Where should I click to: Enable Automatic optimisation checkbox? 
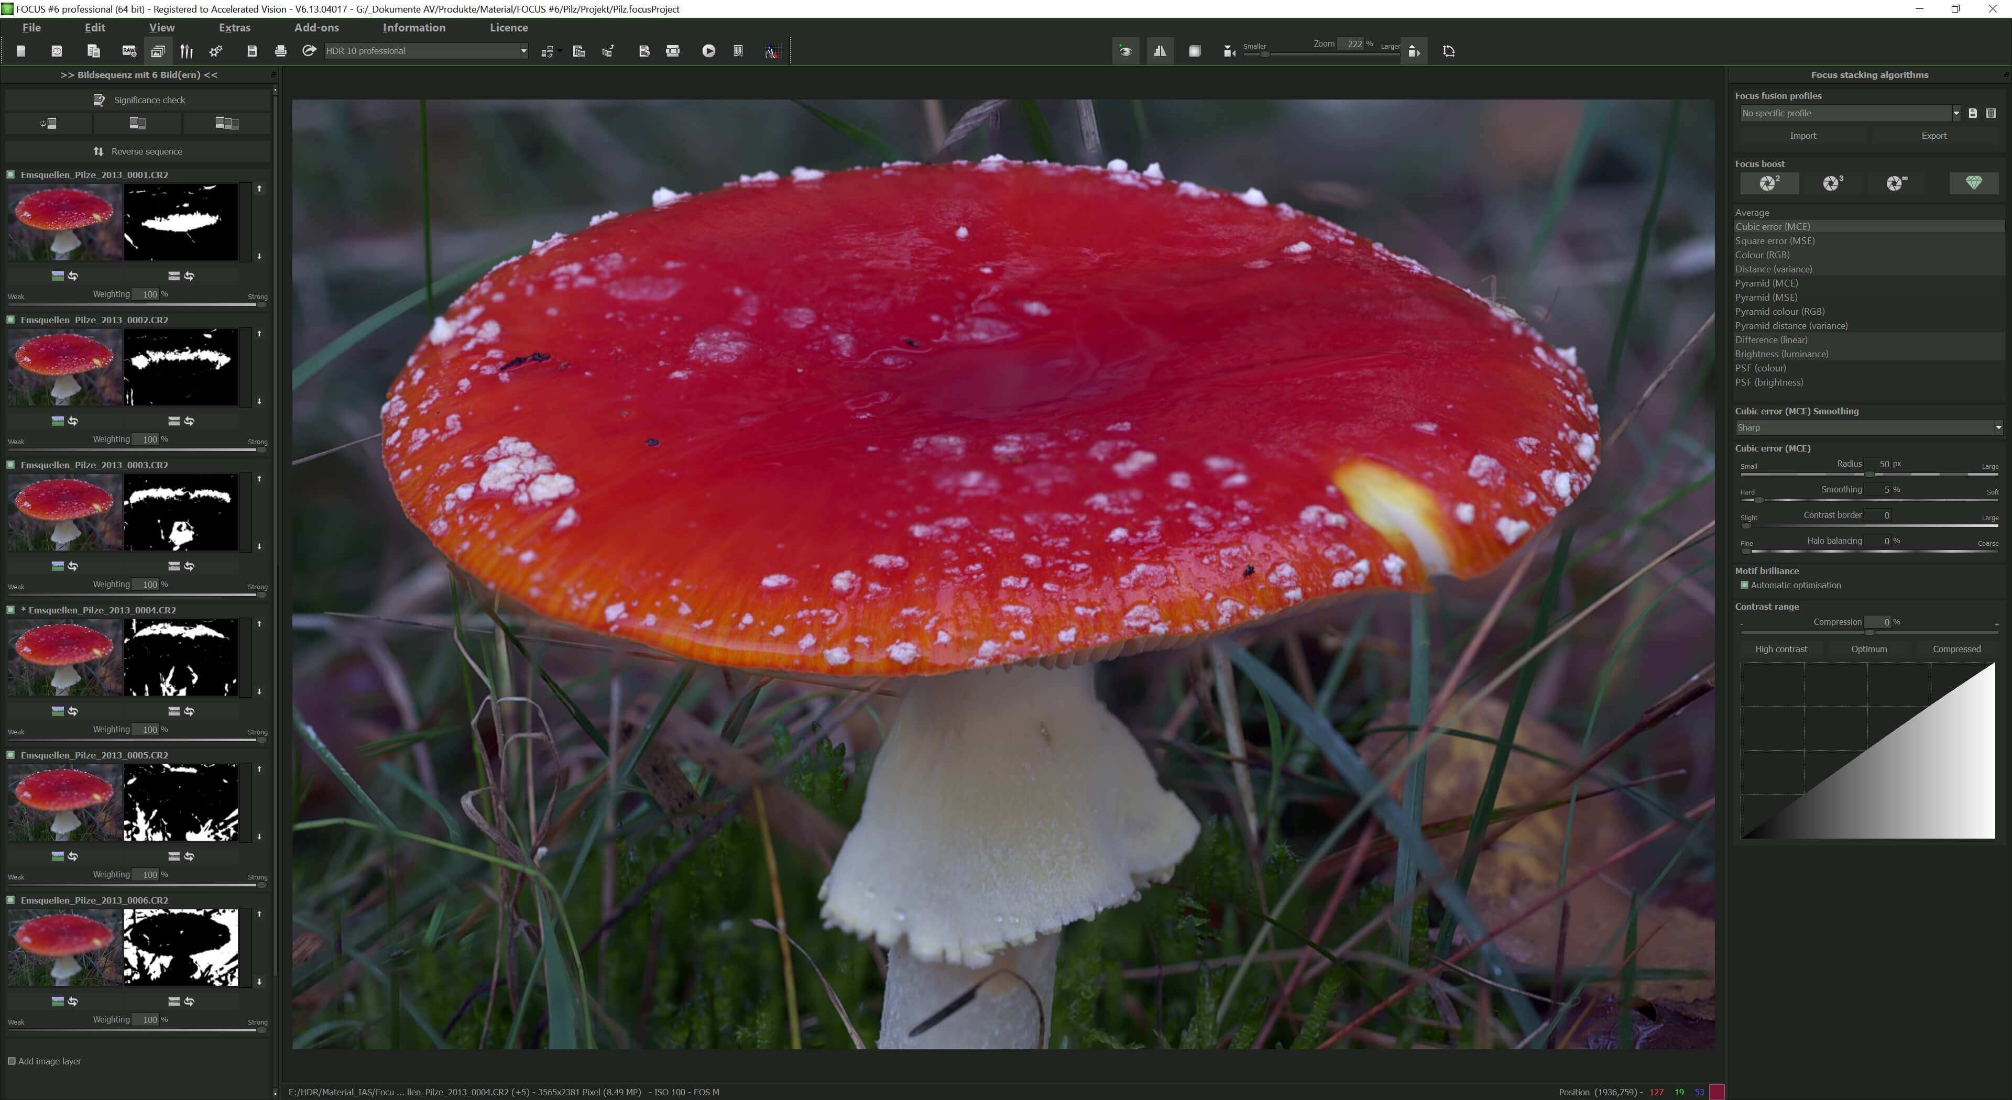pos(1745,585)
